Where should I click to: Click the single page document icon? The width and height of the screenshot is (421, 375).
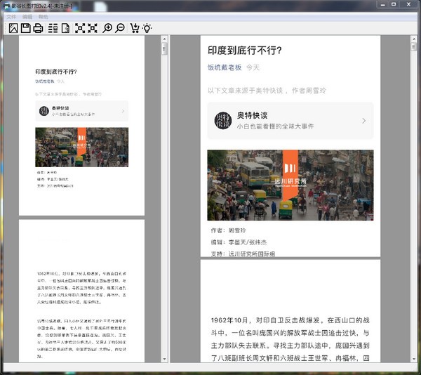tap(65, 28)
